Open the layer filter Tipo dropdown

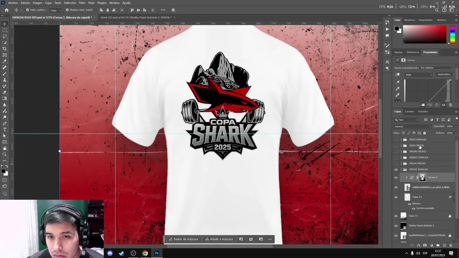pos(406,120)
